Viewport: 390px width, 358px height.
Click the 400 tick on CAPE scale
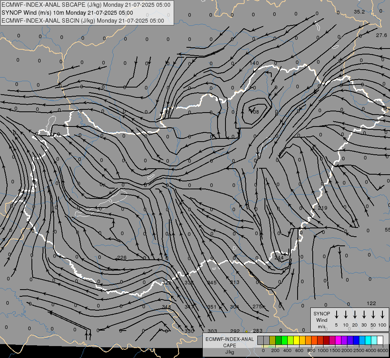click(287, 350)
